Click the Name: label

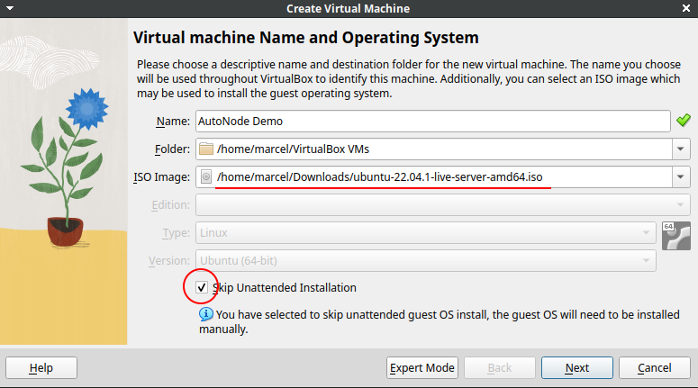[x=173, y=121]
